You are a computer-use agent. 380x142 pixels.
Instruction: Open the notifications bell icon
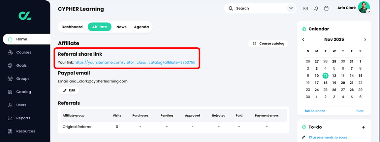[x=316, y=9]
